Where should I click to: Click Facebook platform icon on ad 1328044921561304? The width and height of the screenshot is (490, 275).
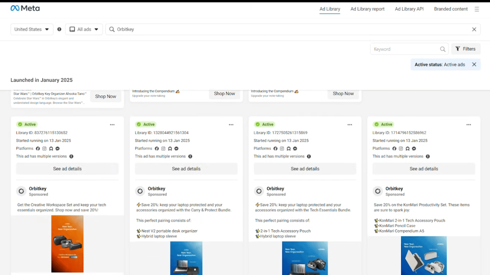pos(157,149)
